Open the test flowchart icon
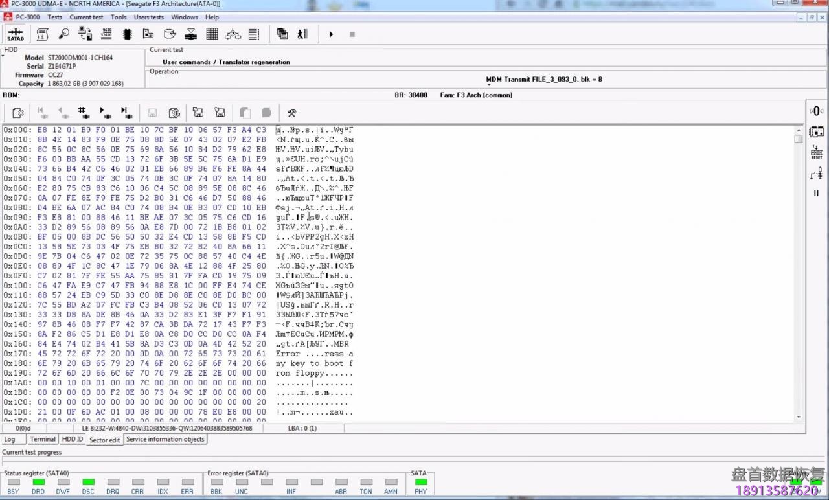 point(233,34)
